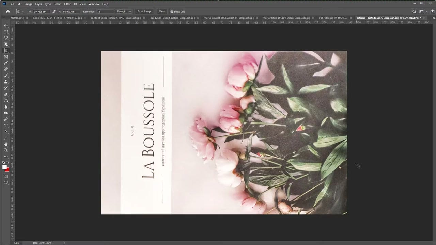Select the Rectangular Marquee tool
This screenshot has width=436, height=245.
[x=6, y=32]
